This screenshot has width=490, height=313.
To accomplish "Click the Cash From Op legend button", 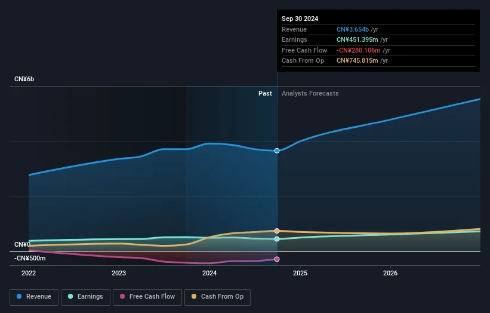I will pos(217,296).
